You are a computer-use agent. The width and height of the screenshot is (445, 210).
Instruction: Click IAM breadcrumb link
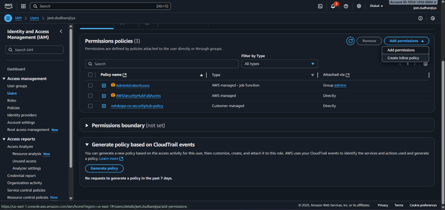click(18, 18)
